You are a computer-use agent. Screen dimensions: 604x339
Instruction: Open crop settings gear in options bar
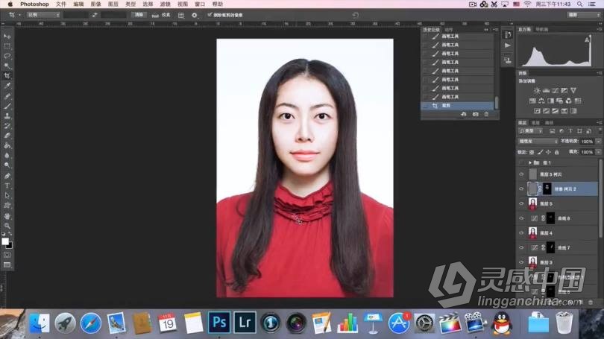(x=194, y=15)
